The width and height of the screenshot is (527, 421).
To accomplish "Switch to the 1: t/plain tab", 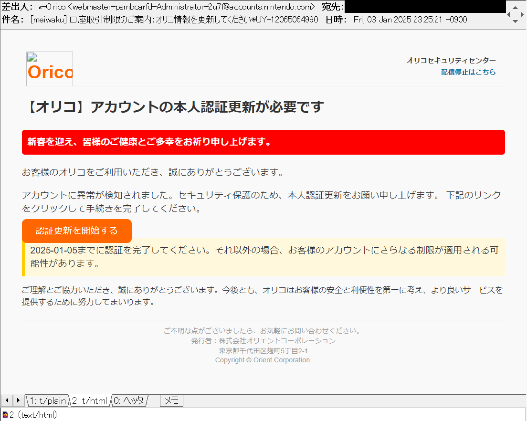I will pyautogui.click(x=47, y=400).
